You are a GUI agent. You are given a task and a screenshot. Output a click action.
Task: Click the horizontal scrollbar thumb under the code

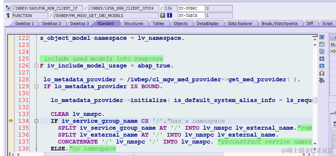[x=133, y=154]
